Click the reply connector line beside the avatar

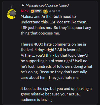click(15, 6)
